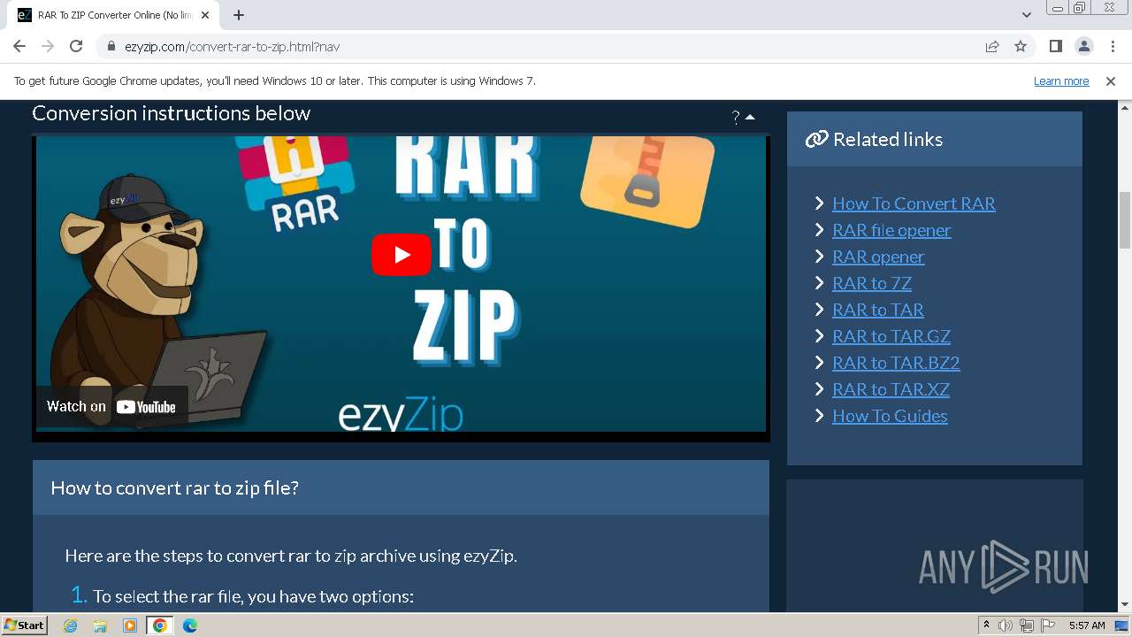Open the RAR file opener link
The width and height of the screenshot is (1132, 637).
(x=891, y=230)
